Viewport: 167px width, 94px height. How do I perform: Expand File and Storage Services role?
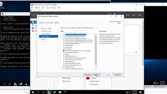62,51
